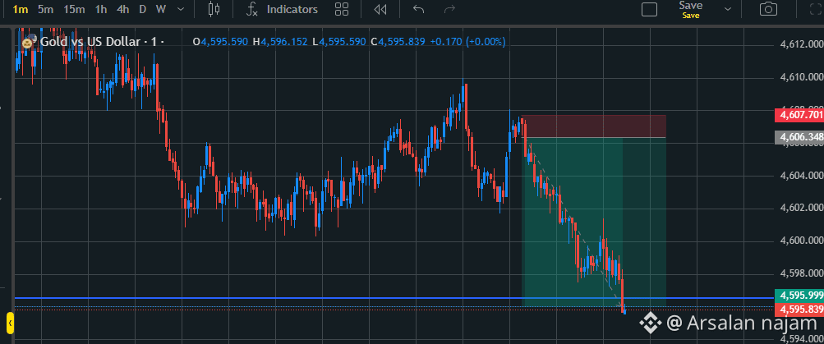Undo the last chart action
The width and height of the screenshot is (824, 344).
point(418,9)
